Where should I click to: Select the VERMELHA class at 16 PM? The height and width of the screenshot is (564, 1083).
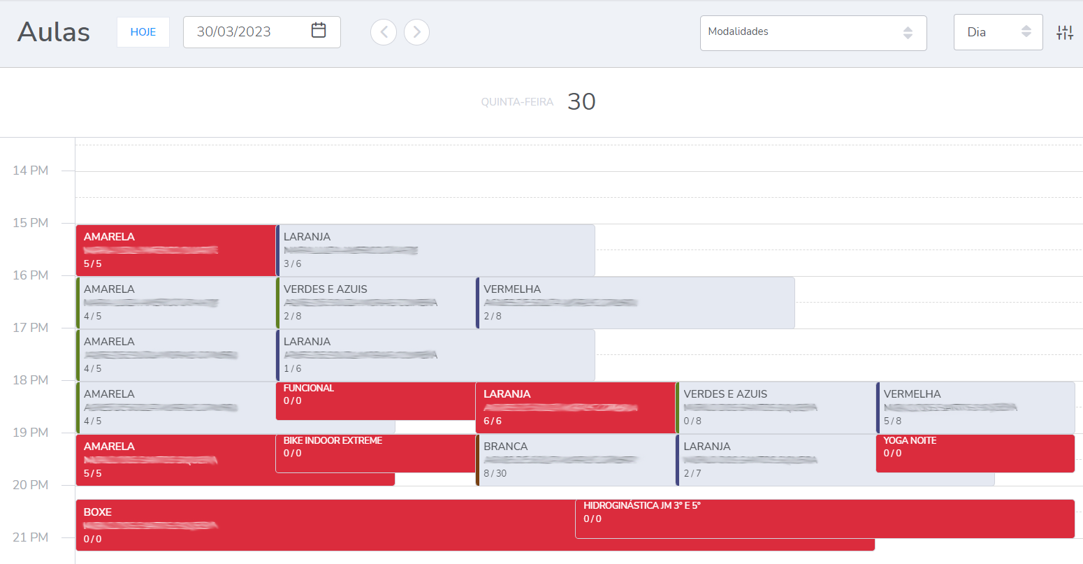(x=634, y=303)
